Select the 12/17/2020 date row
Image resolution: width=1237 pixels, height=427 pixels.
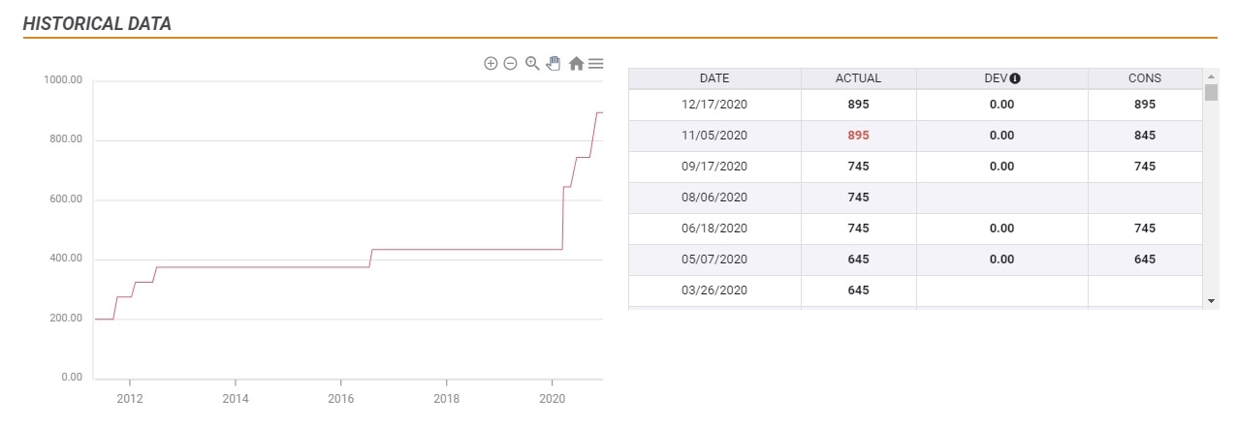click(x=714, y=105)
